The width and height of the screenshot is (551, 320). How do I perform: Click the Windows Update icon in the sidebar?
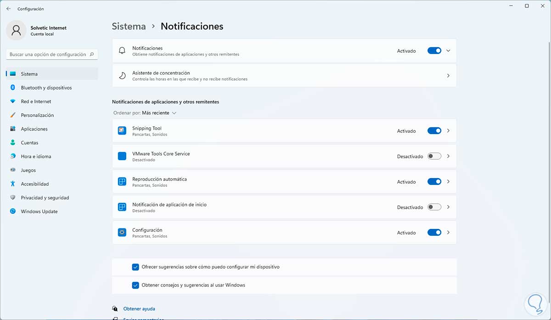13,211
